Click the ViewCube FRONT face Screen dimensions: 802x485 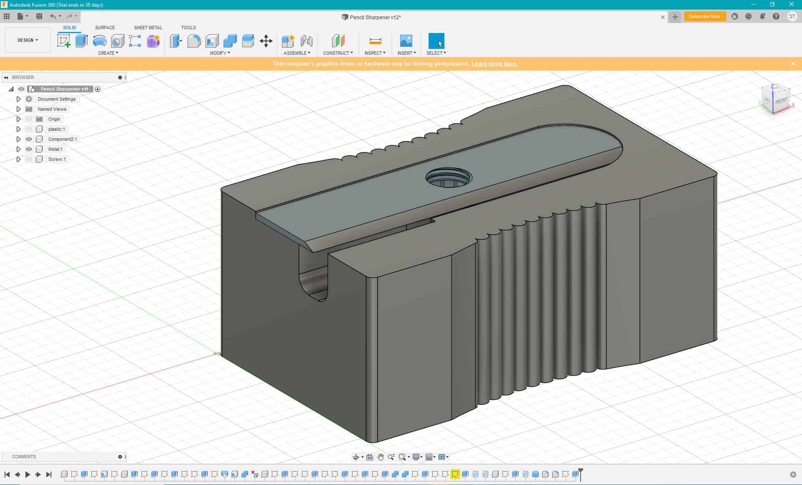click(781, 101)
